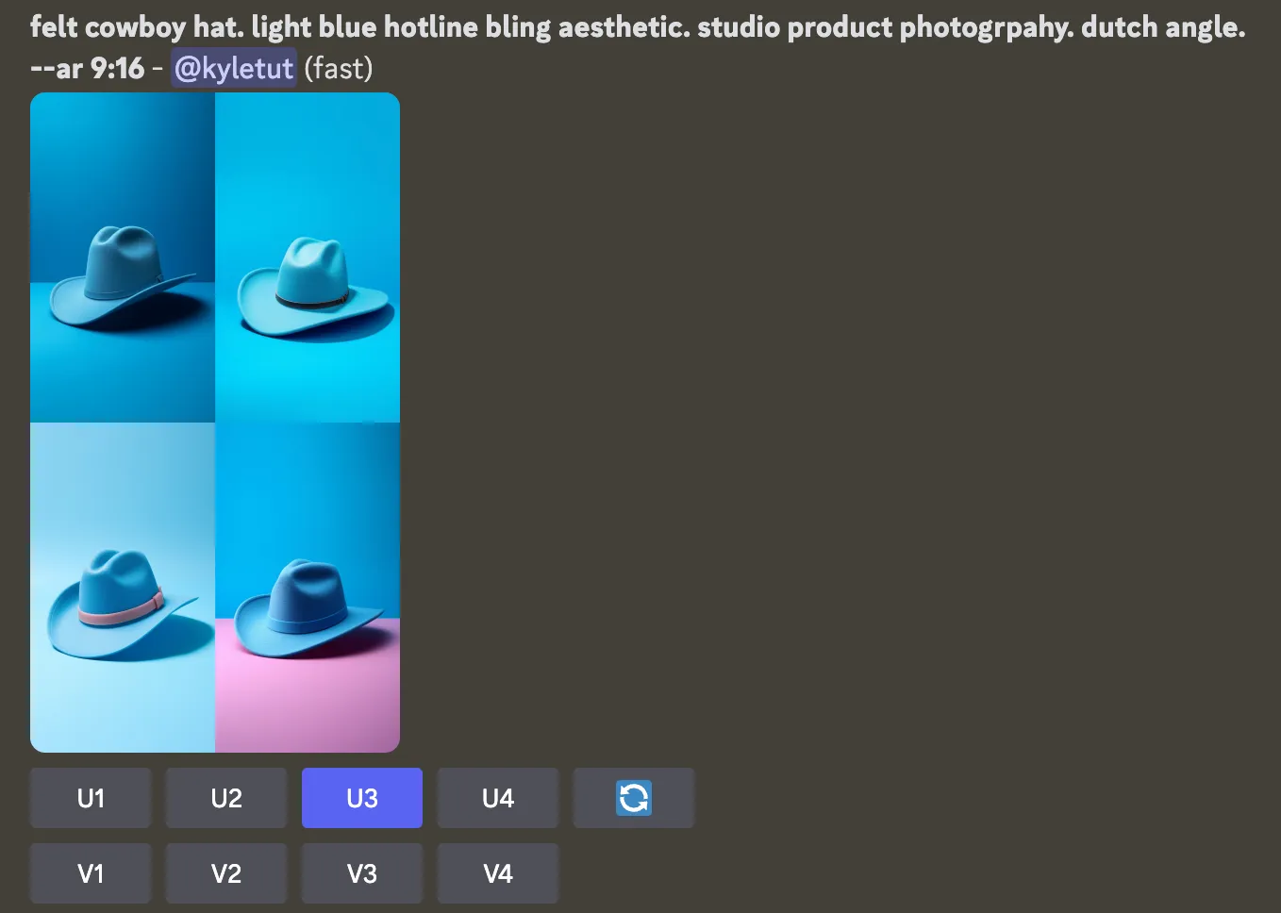
Task: Click the pink hat band in third image
Action: (x=123, y=610)
